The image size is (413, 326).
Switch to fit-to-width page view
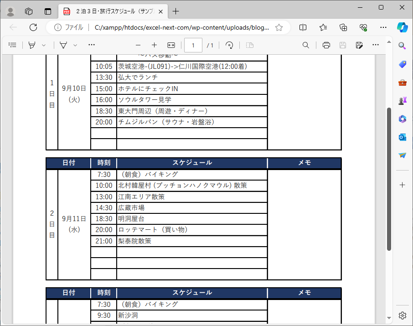pyautogui.click(x=171, y=45)
